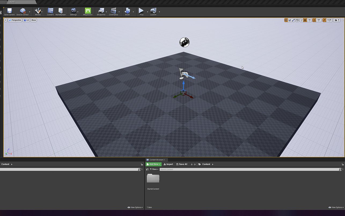
Task: Toggle grid snapping in the viewport
Action: pyautogui.click(x=305, y=20)
